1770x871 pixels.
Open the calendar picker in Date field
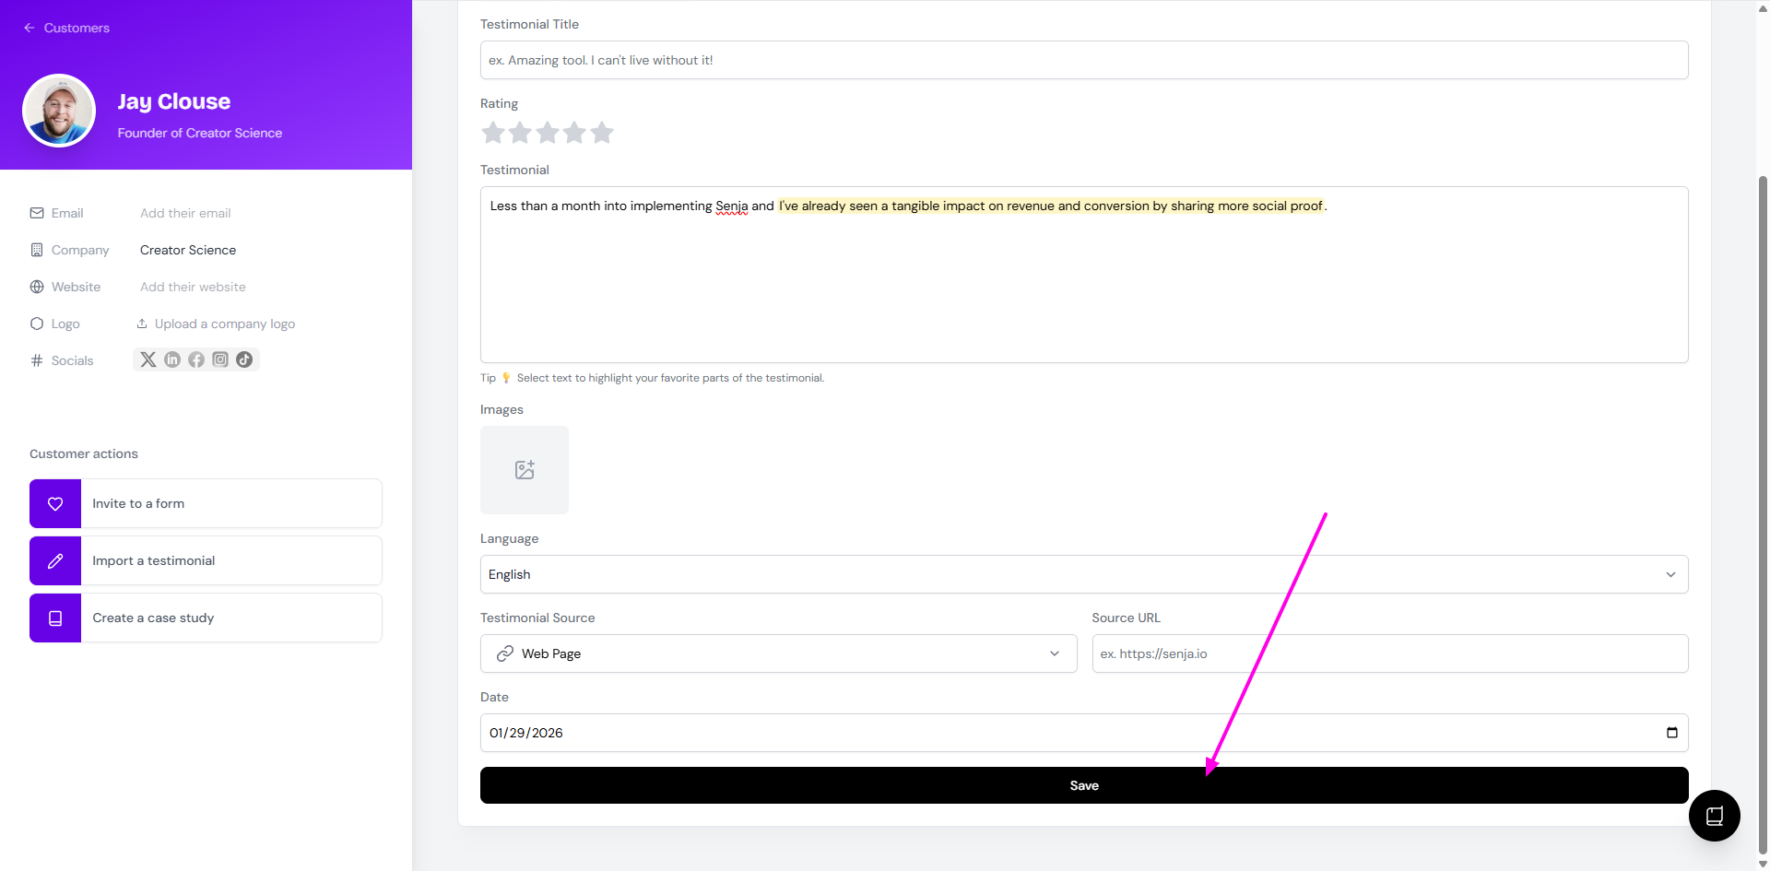(1671, 733)
